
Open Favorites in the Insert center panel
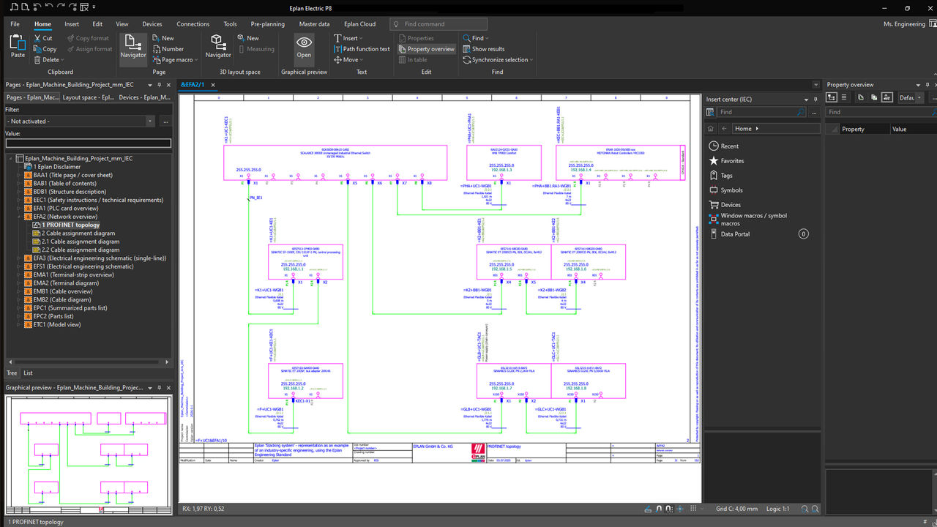[732, 160]
